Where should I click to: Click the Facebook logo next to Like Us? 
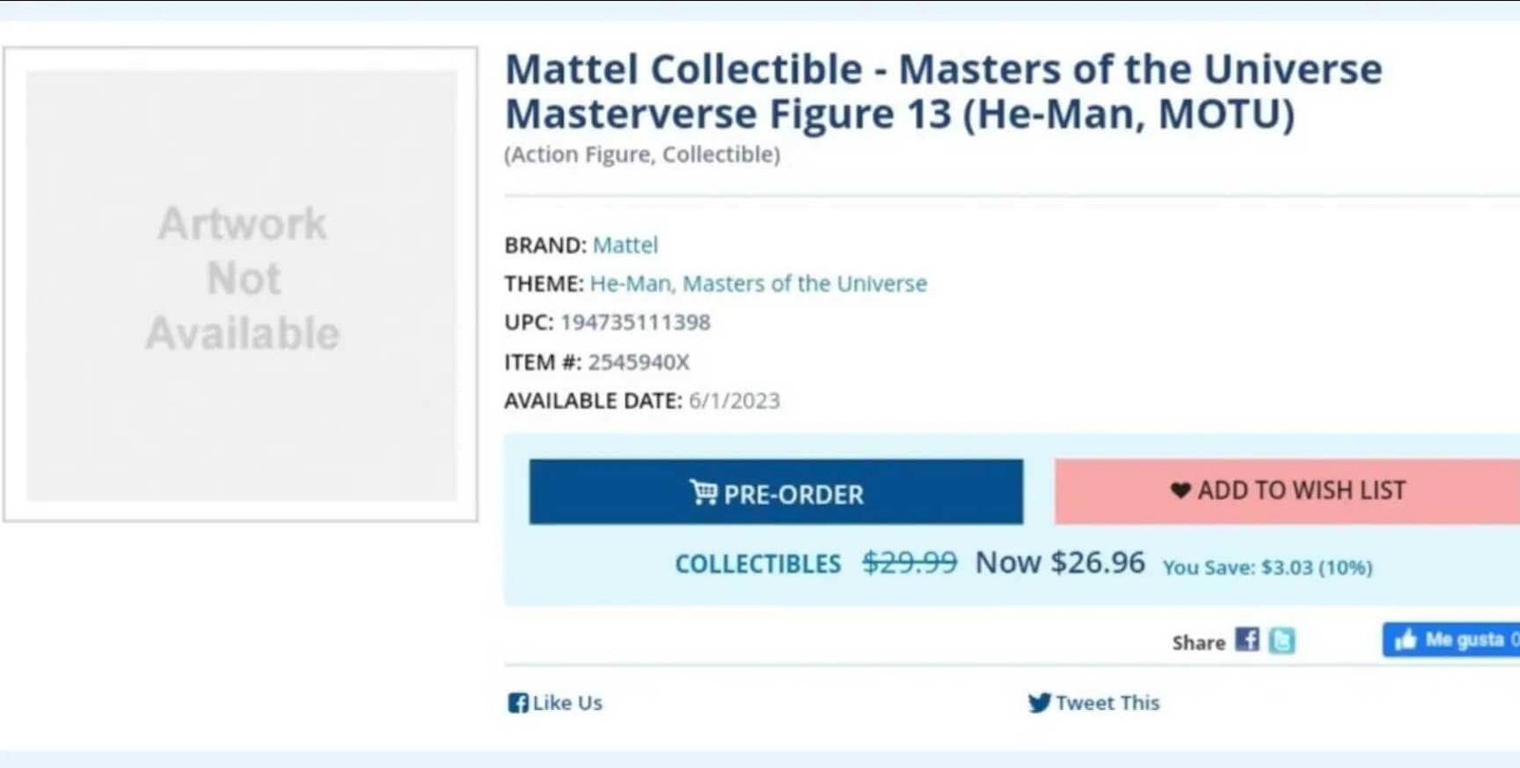pyautogui.click(x=518, y=703)
